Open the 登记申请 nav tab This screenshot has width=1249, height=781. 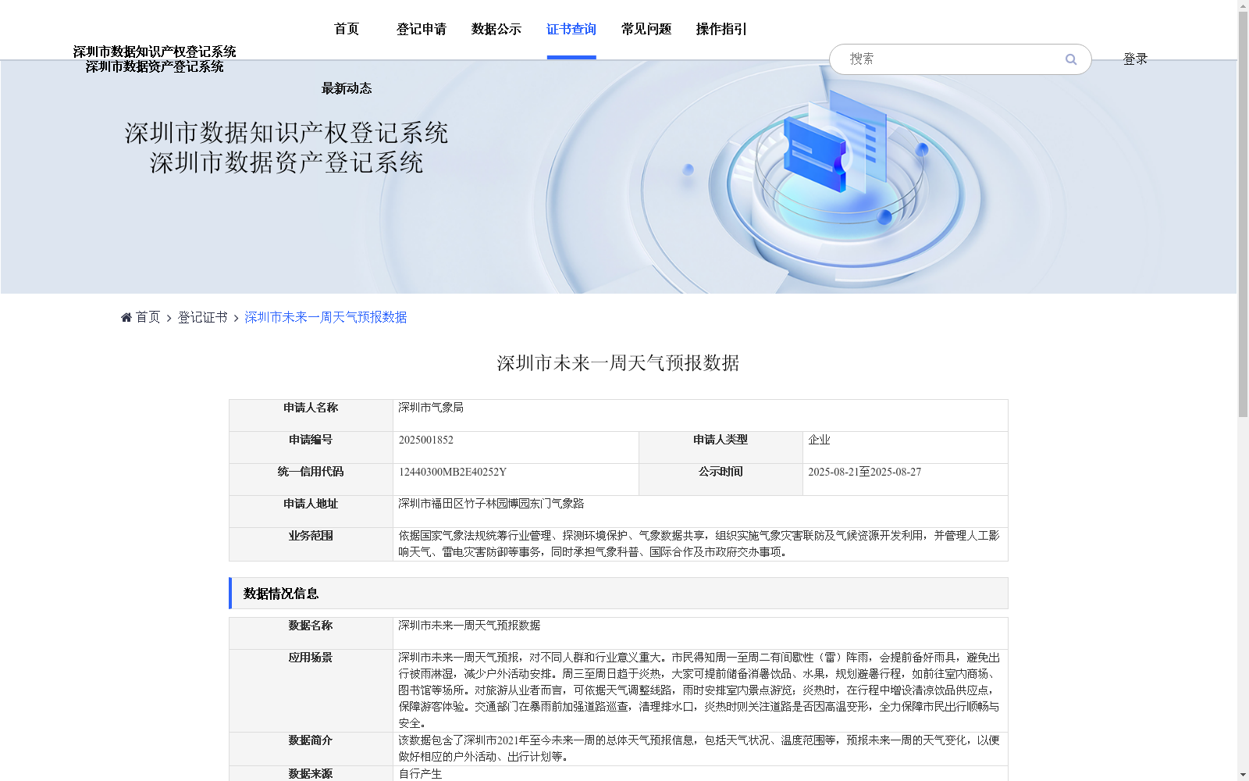pos(422,29)
